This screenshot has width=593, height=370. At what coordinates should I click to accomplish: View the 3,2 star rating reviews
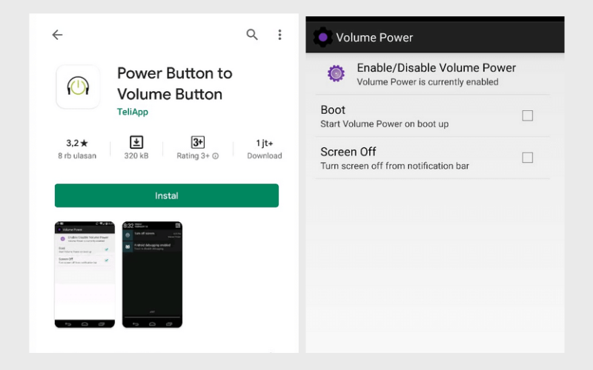pyautogui.click(x=77, y=143)
